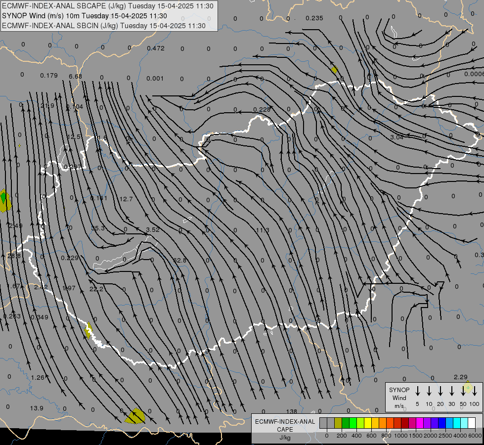484x445 pixels.
Task: Click the map value '0.001'
Action: [x=155, y=79]
